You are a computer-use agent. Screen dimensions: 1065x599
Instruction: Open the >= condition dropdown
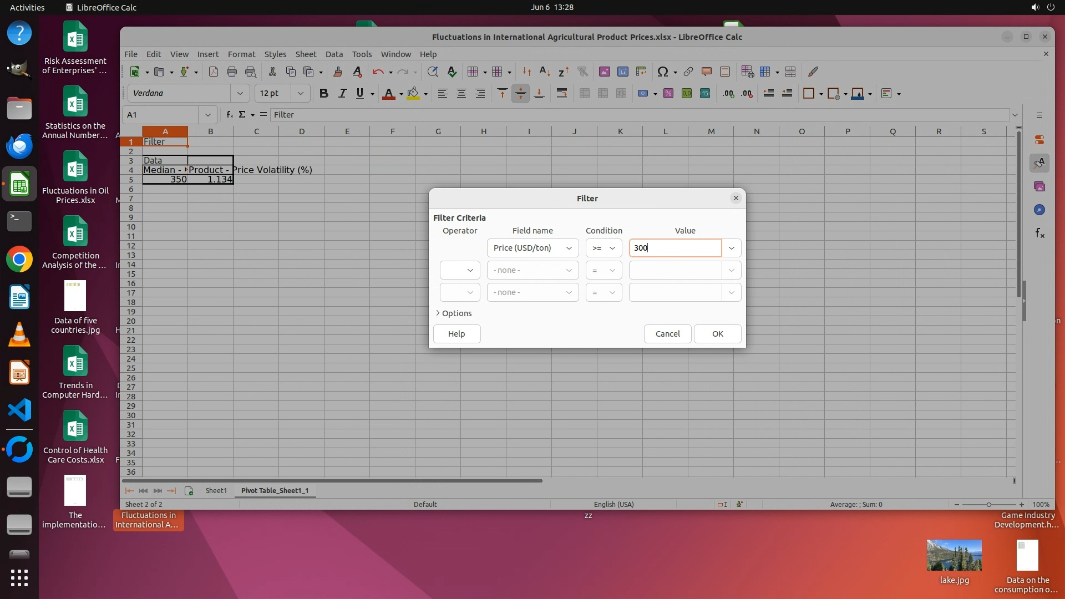(x=603, y=248)
